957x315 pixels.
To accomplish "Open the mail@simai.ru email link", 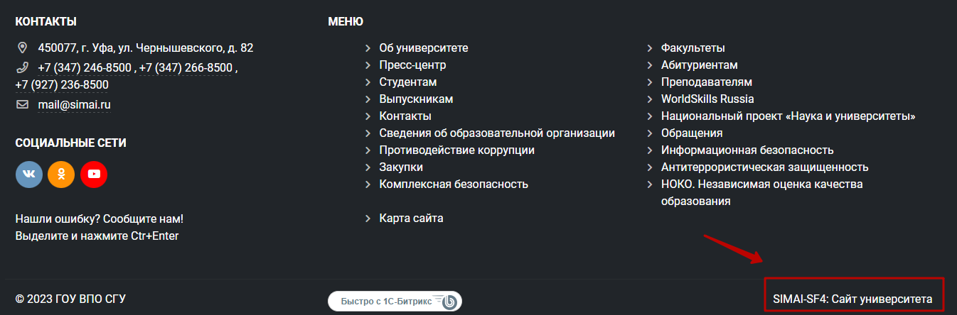I will point(74,105).
